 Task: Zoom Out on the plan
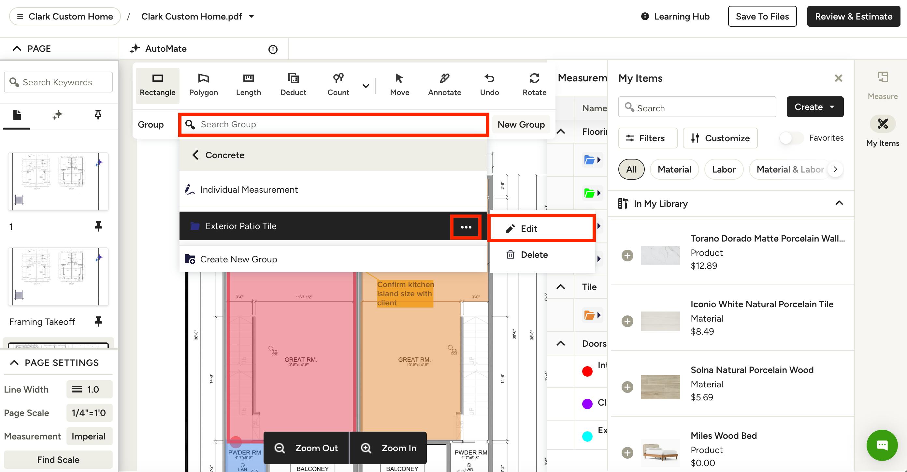pyautogui.click(x=306, y=448)
